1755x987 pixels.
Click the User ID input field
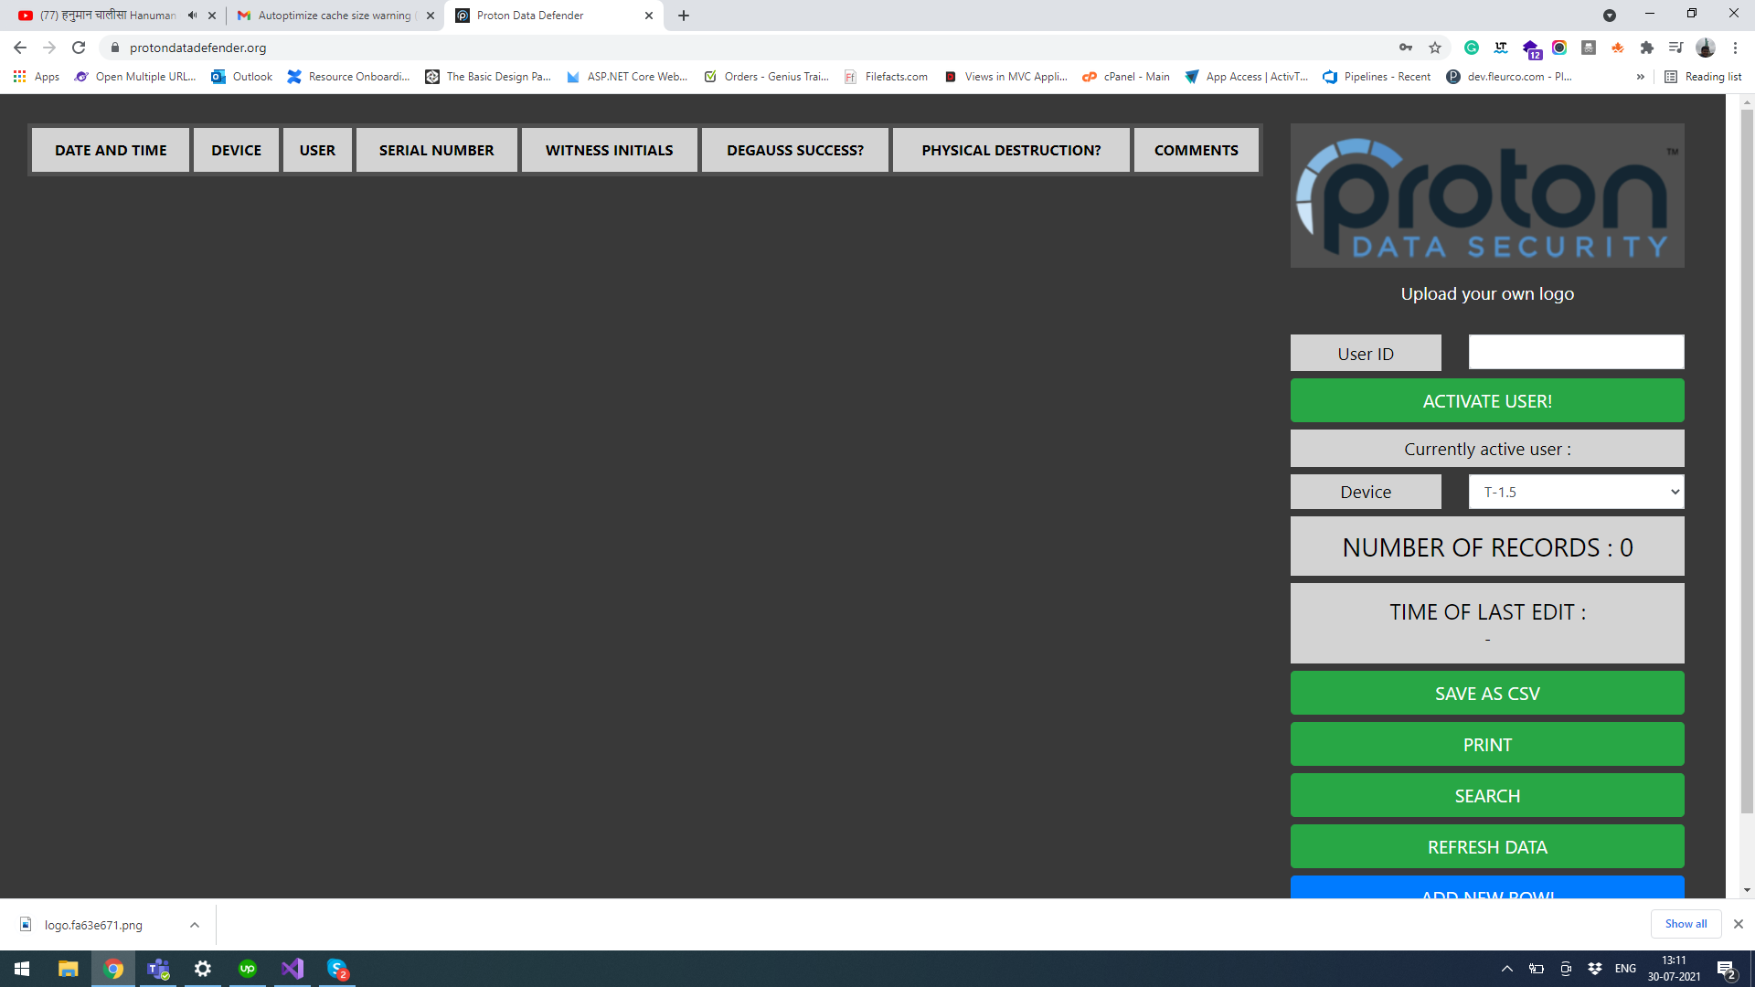pyautogui.click(x=1576, y=353)
